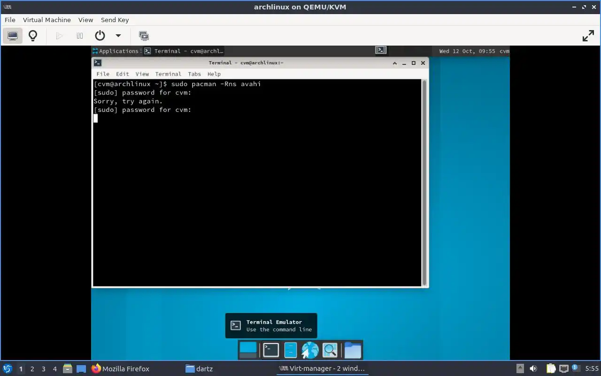
Task: Switch to host workspace 4
Action: point(55,369)
